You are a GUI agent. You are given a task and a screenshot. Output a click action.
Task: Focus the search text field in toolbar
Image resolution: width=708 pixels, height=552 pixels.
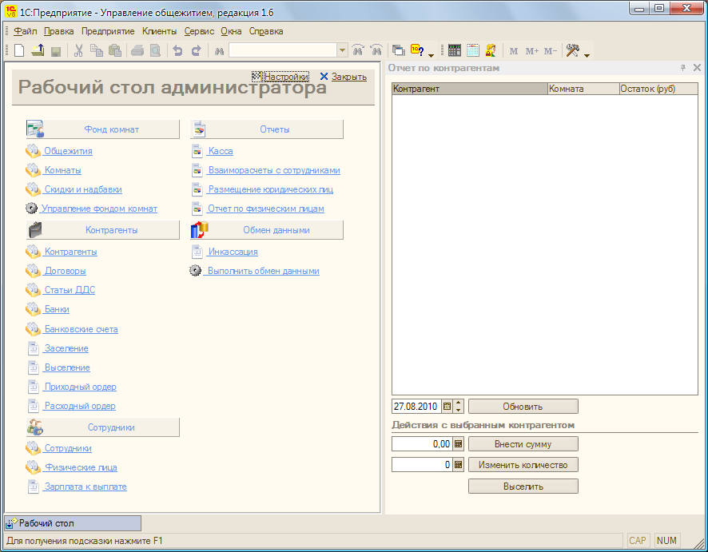click(x=283, y=50)
